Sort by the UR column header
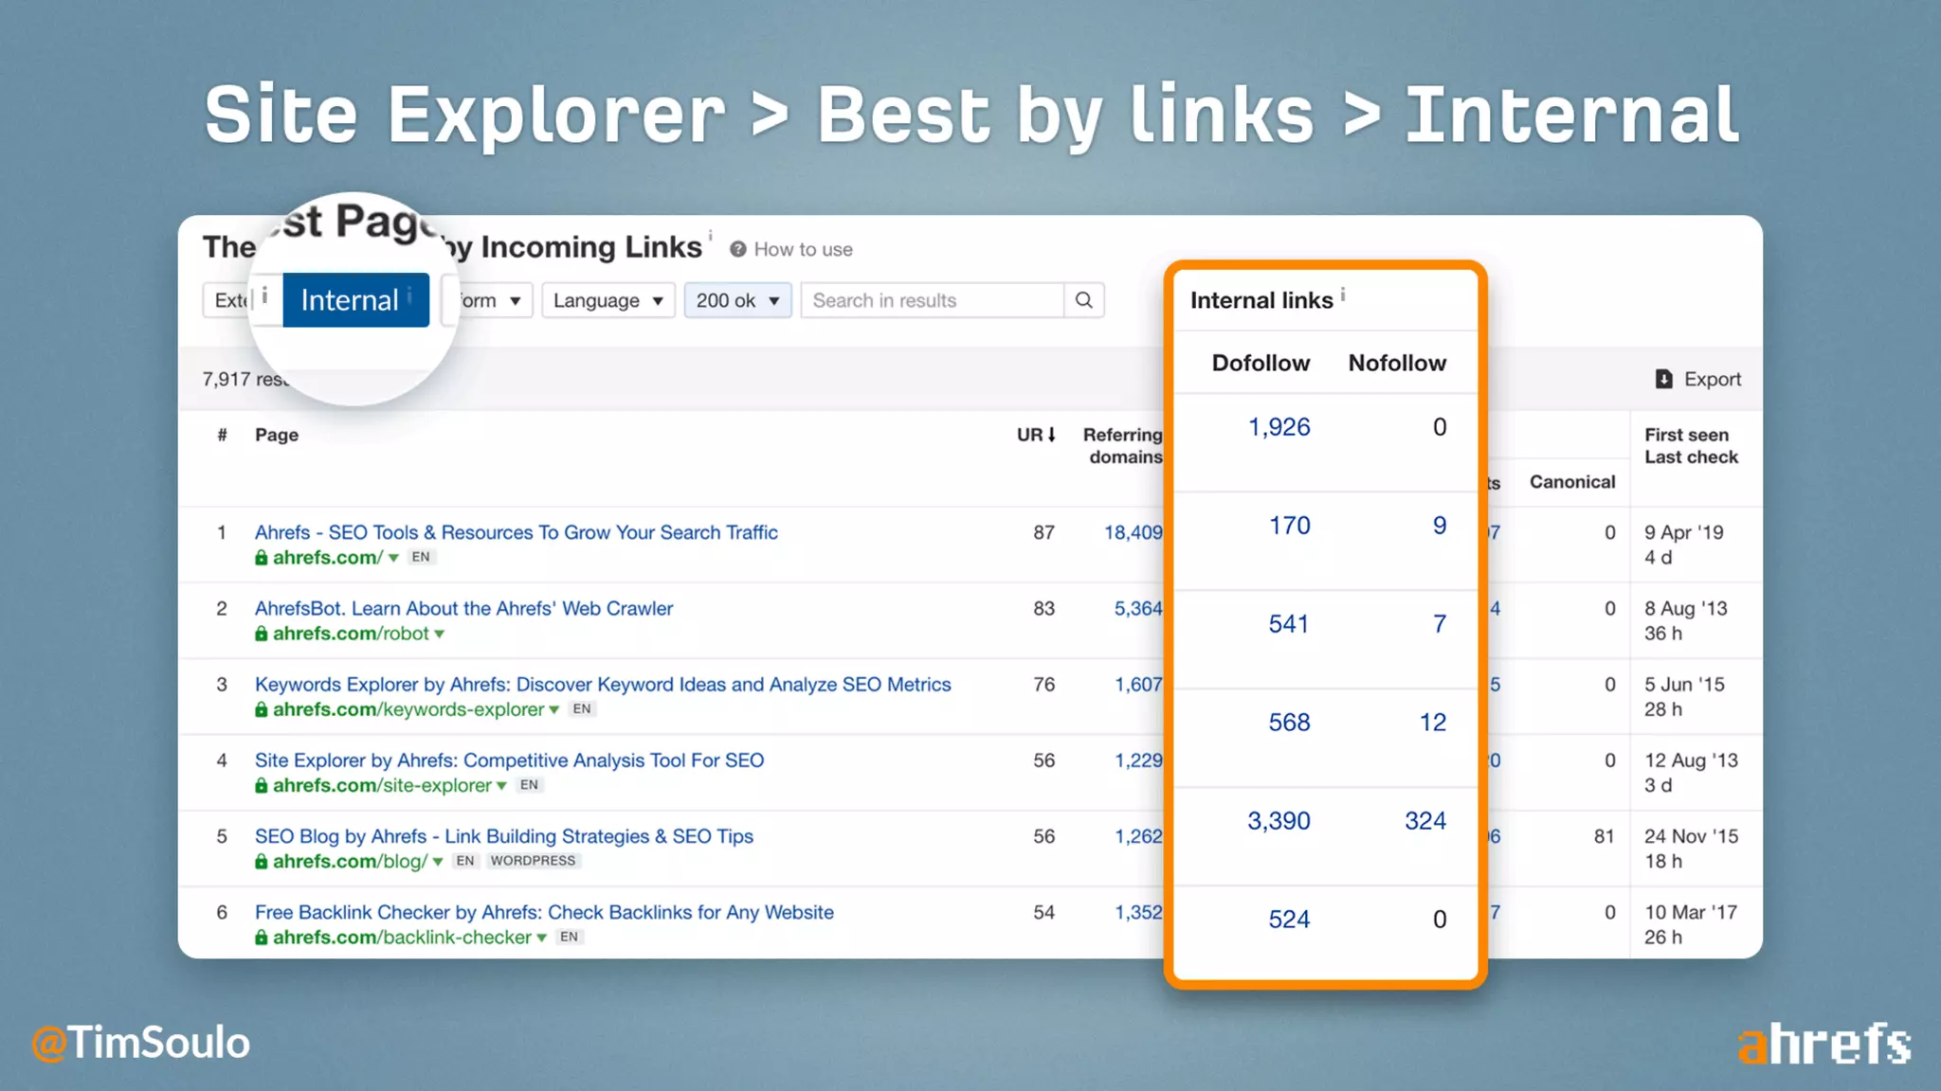The width and height of the screenshot is (1941, 1091). coord(1036,435)
